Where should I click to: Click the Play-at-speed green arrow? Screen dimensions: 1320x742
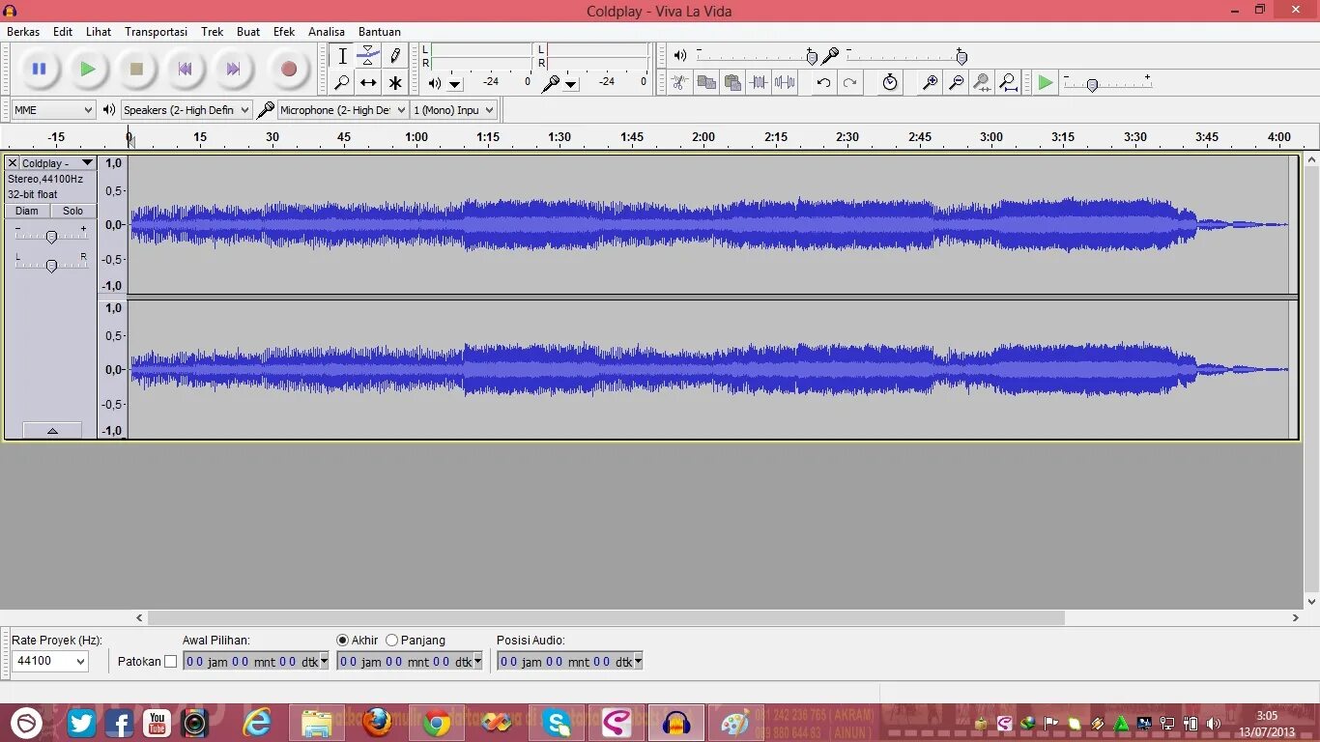[1046, 83]
